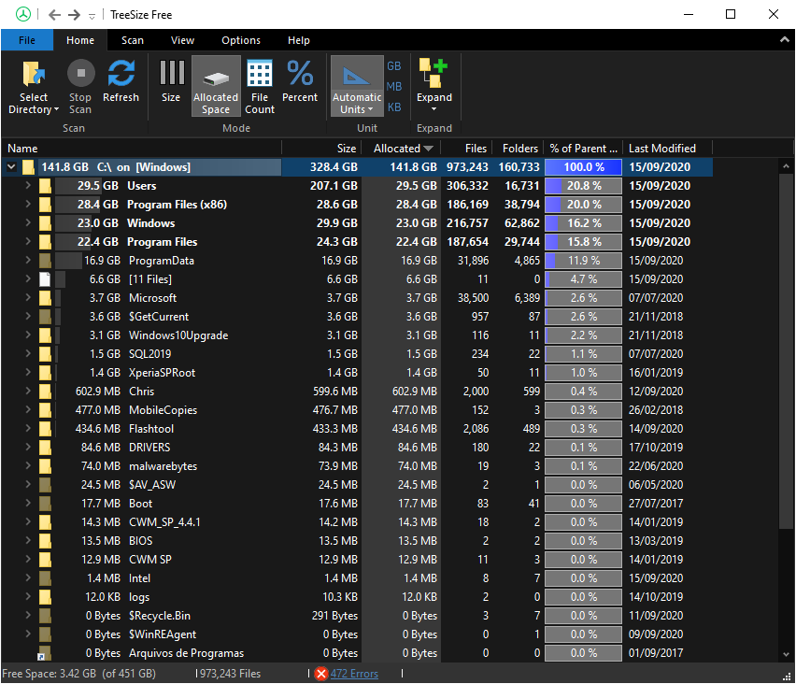The image size is (796, 684).
Task: Click the 100.0 % parent bar
Action: pyautogui.click(x=583, y=167)
